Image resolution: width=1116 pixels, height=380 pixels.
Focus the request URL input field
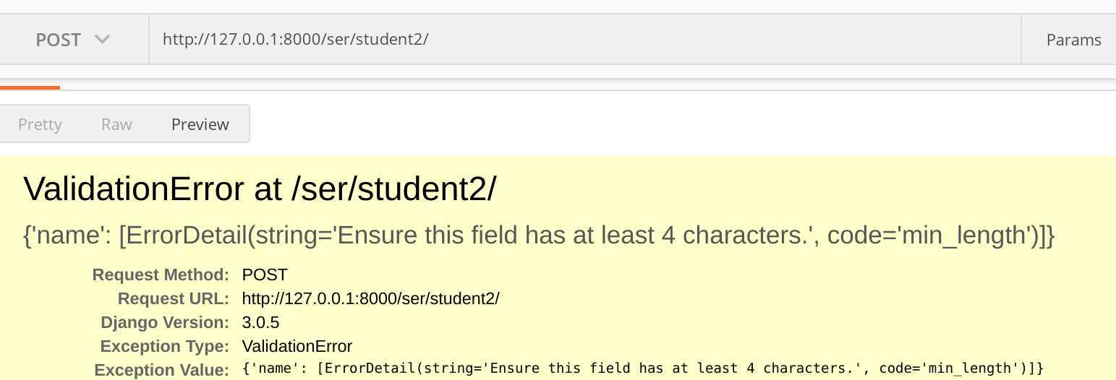pos(584,40)
